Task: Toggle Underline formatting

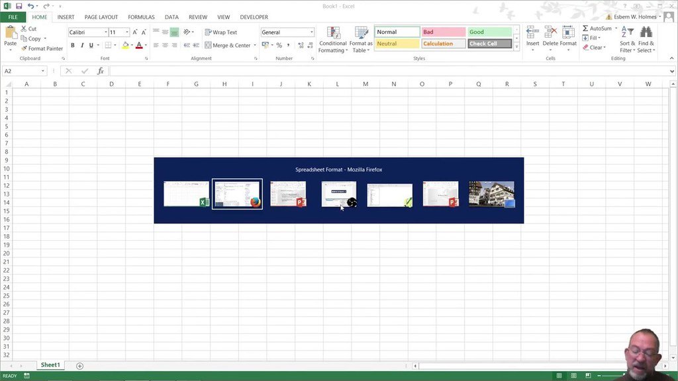Action: (x=91, y=46)
